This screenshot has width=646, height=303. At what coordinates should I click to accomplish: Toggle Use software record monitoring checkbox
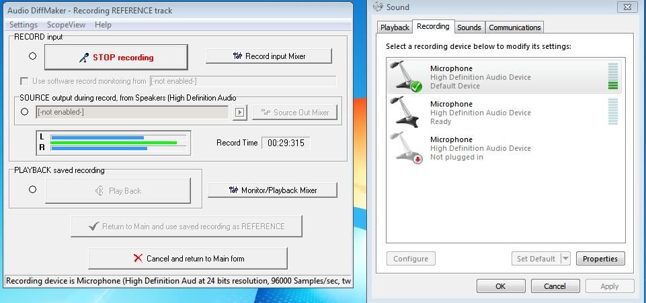click(24, 81)
